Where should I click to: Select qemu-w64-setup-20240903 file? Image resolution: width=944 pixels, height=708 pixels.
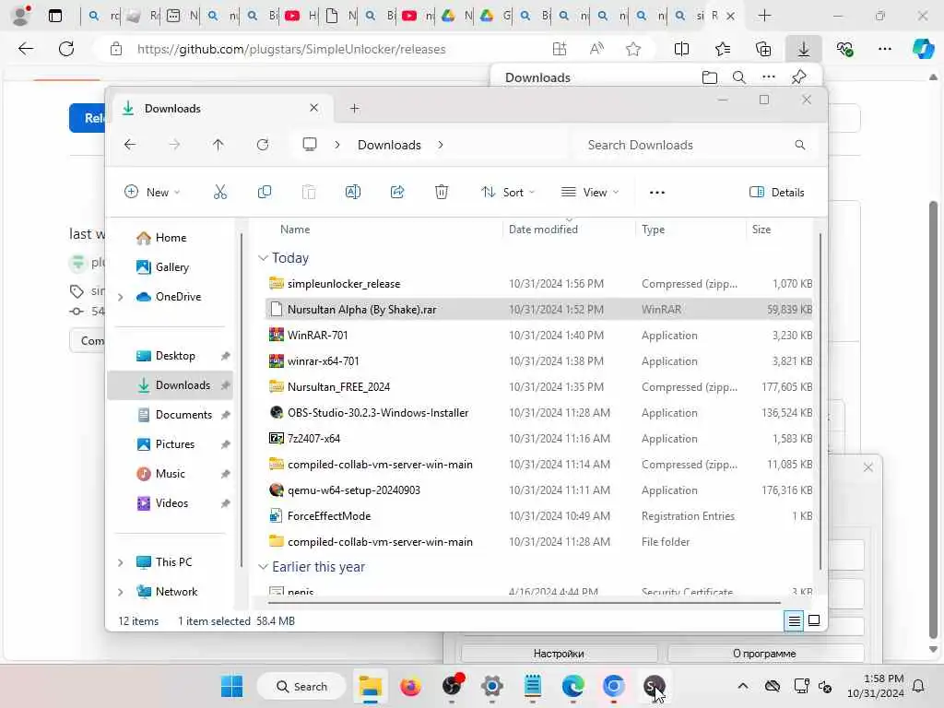538,490
